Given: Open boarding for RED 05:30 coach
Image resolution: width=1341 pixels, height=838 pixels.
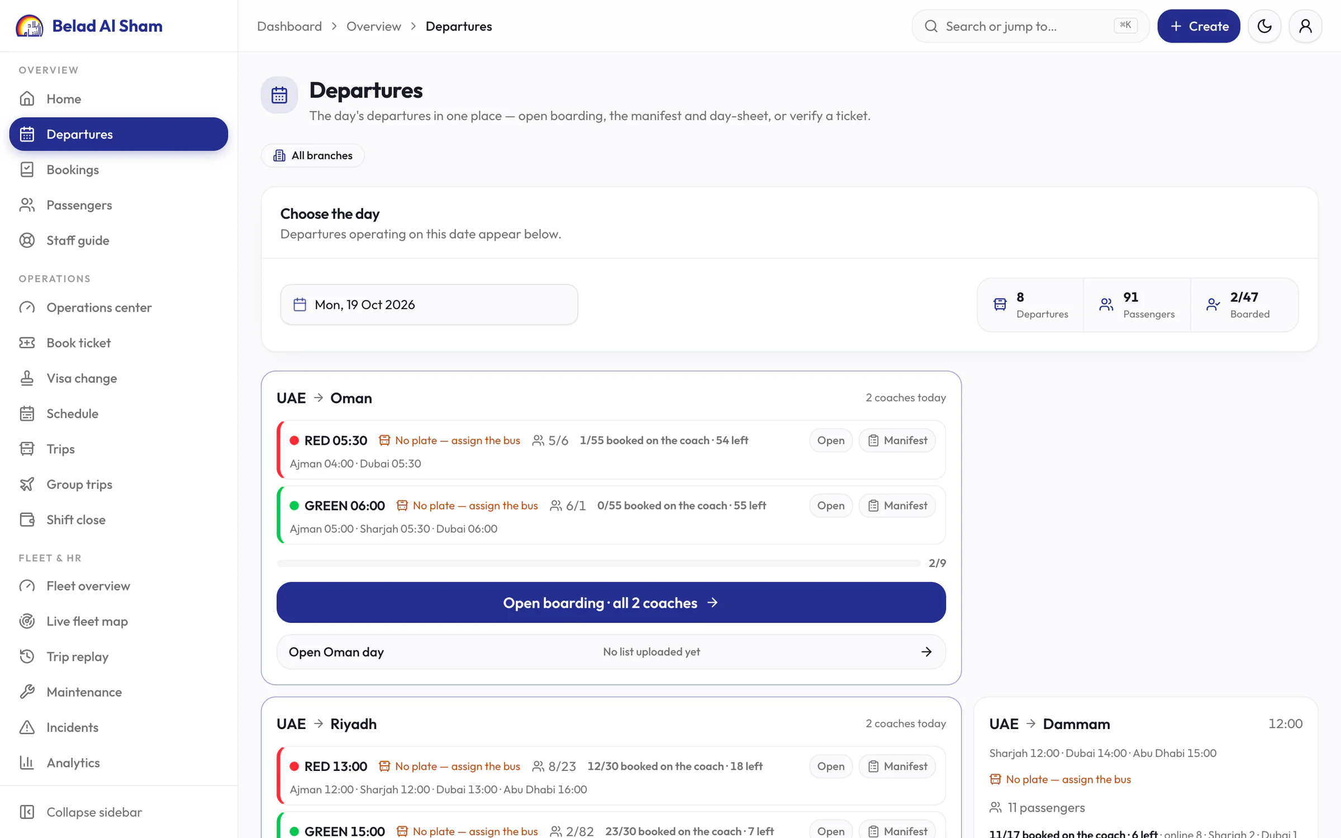Looking at the screenshot, I should point(831,440).
